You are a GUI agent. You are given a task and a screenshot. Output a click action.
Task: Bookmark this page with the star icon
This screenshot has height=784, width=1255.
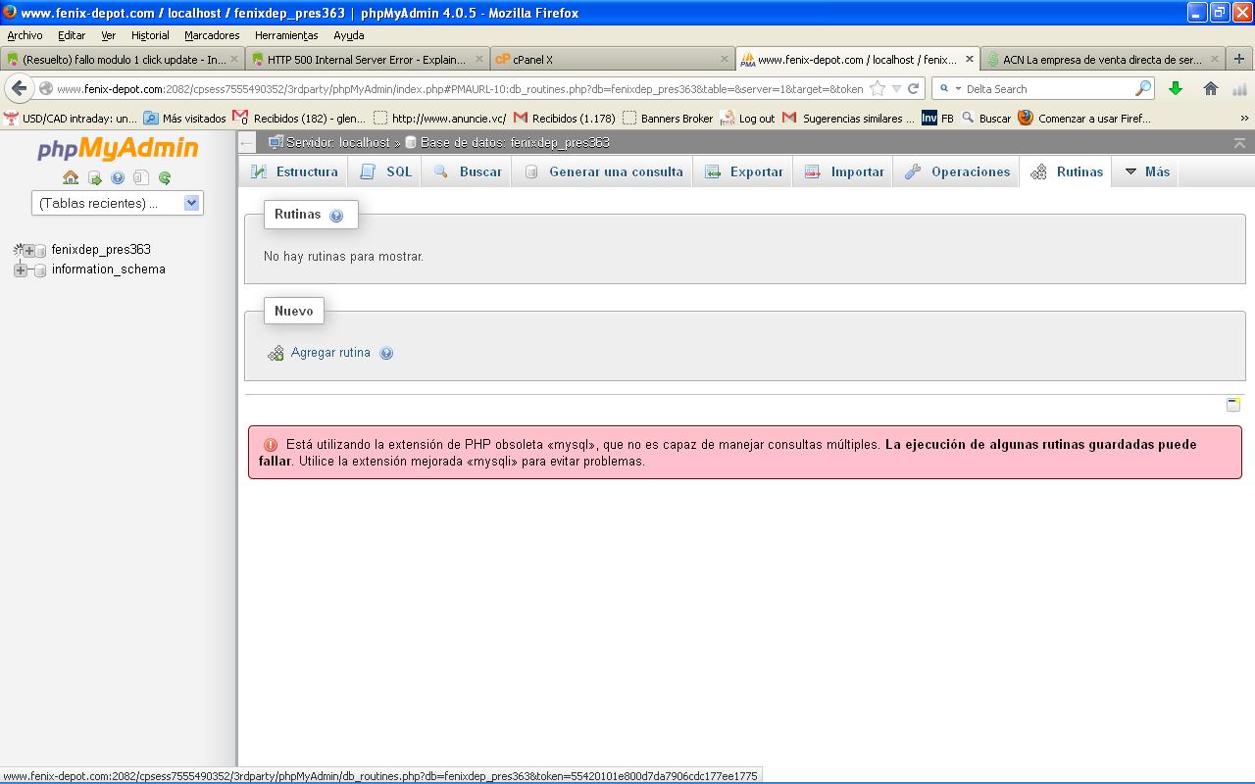[x=878, y=88]
